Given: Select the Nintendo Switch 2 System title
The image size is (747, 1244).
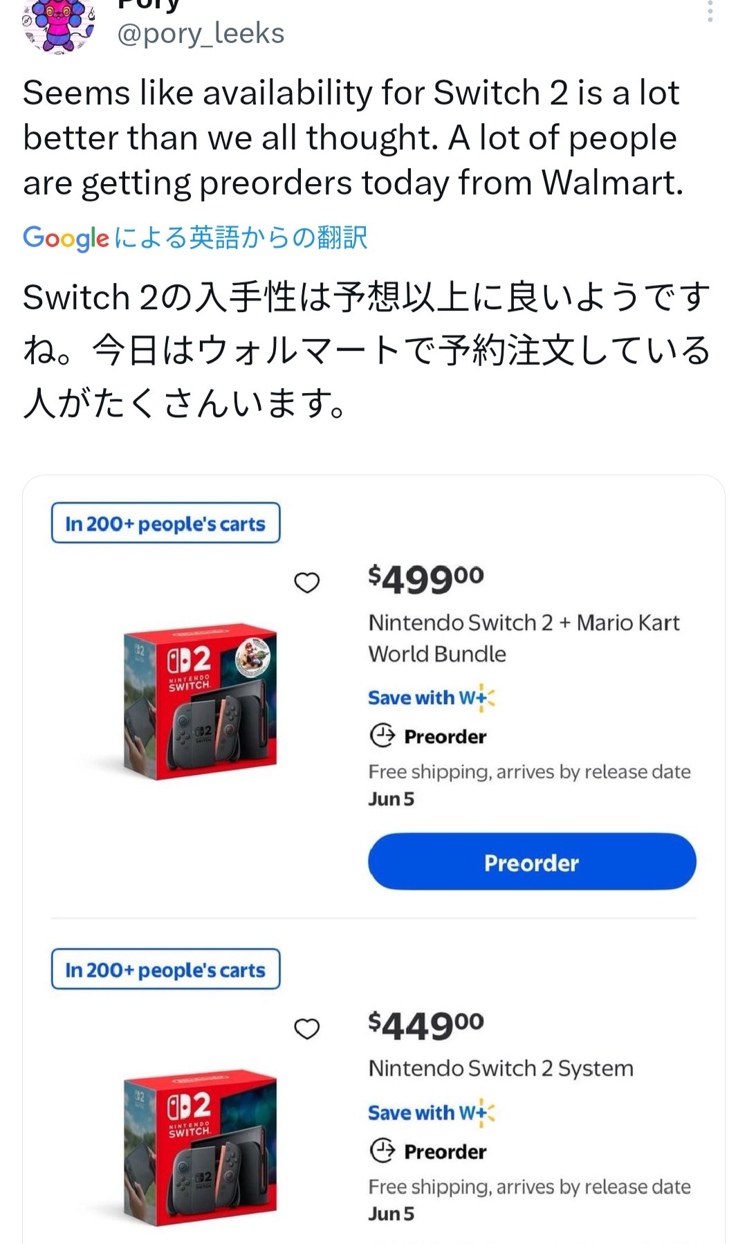Looking at the screenshot, I should pyautogui.click(x=501, y=1068).
